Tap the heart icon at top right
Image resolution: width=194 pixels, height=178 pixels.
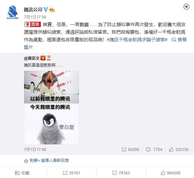[186, 7]
